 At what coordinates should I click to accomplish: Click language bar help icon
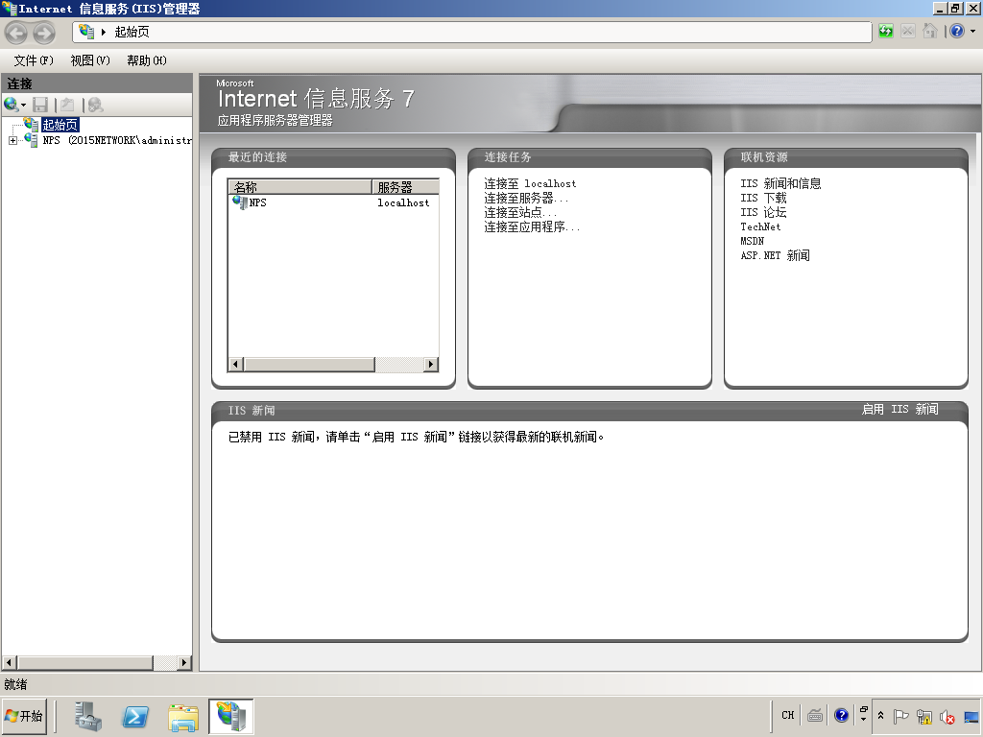click(841, 715)
